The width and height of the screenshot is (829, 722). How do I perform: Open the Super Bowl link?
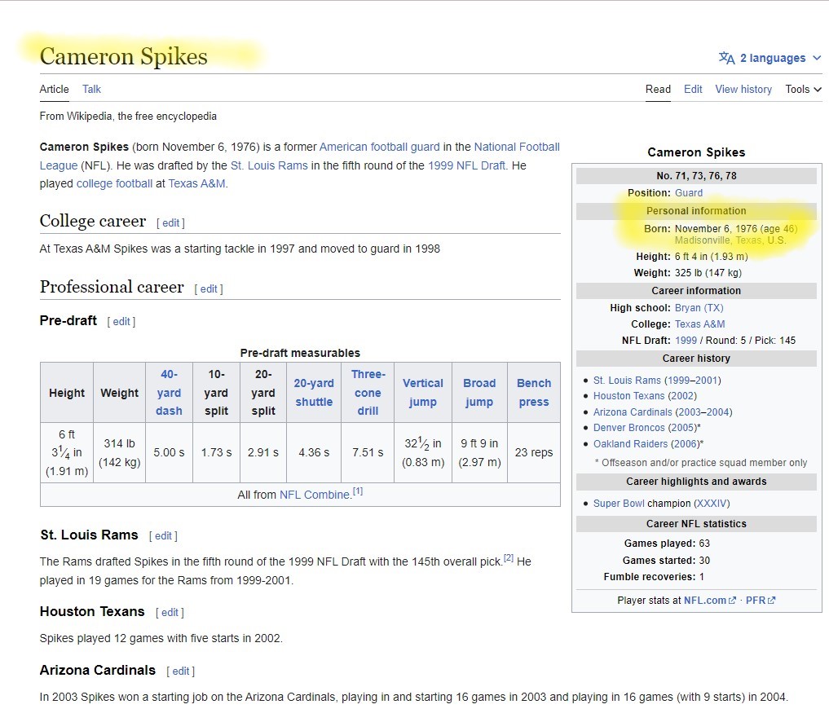coord(619,504)
